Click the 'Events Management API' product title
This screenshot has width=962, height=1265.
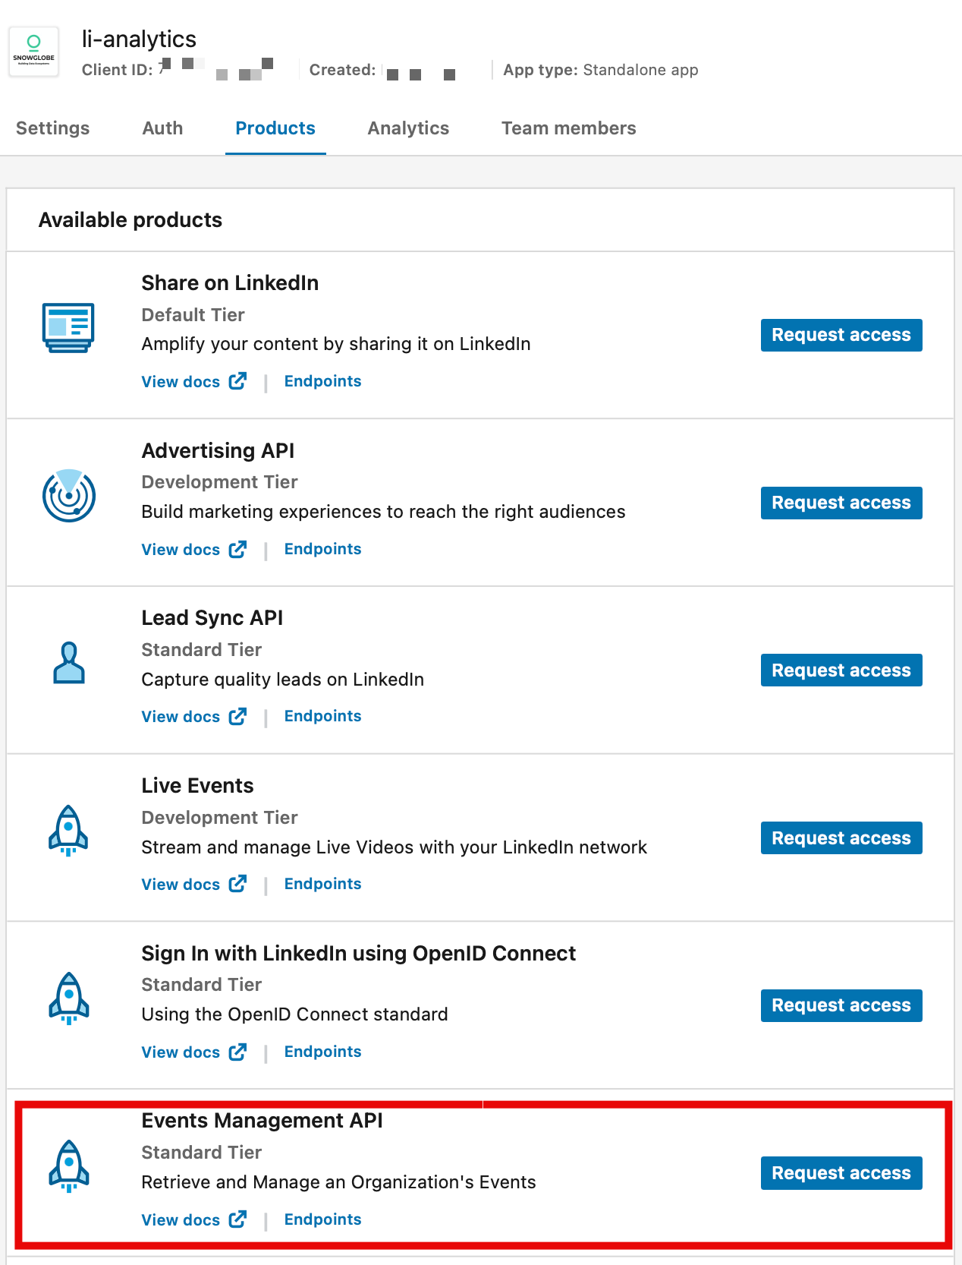click(262, 1121)
